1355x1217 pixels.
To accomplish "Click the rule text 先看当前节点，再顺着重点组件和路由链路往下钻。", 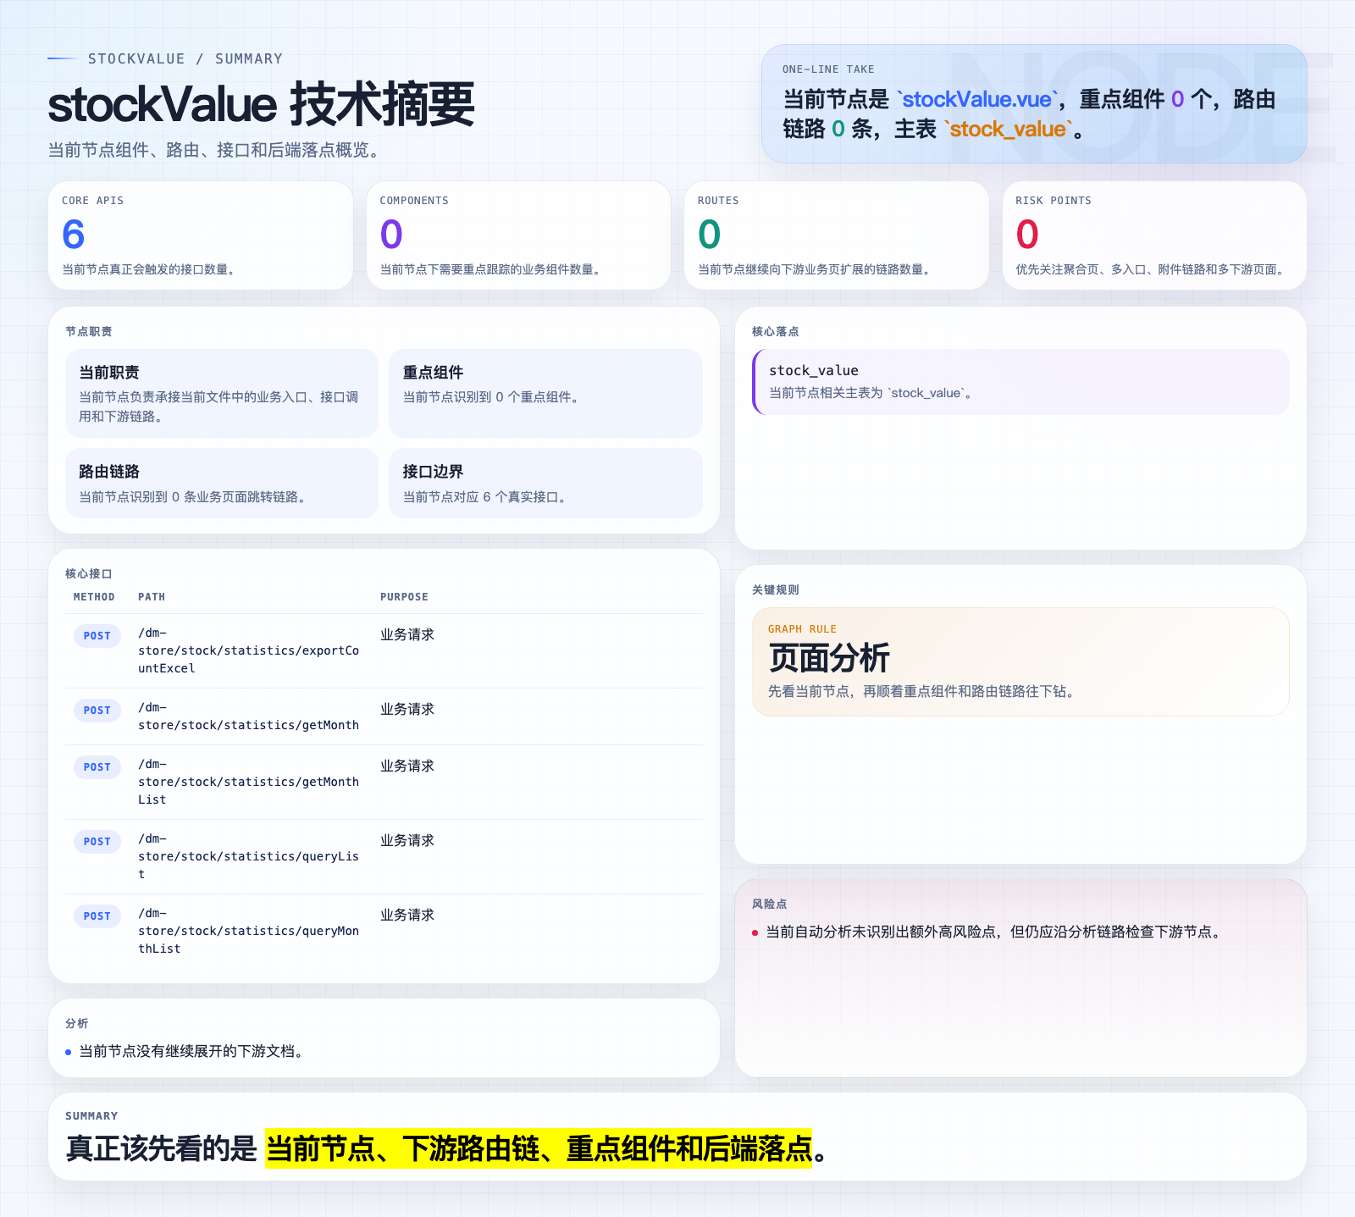I will [x=923, y=691].
